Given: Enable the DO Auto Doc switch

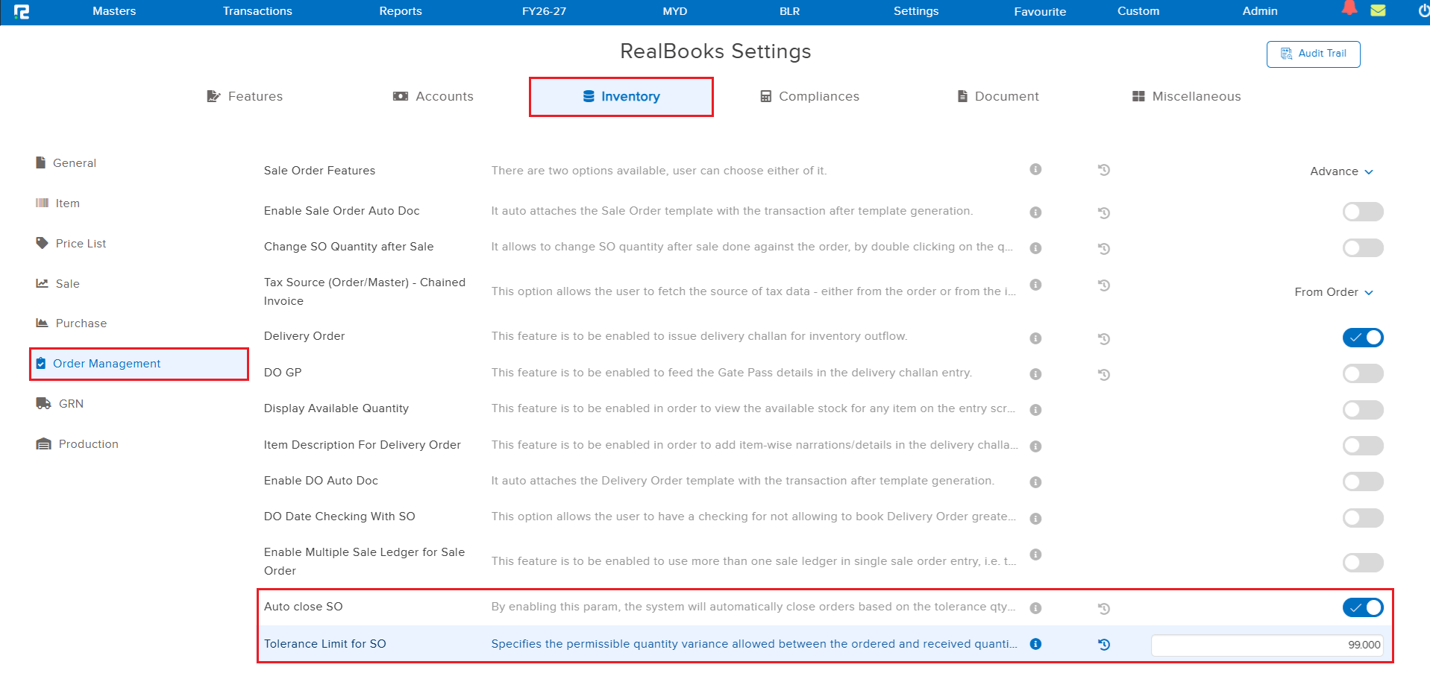Looking at the screenshot, I should (x=1363, y=481).
